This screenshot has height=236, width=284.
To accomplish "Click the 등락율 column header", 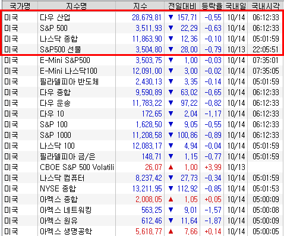I will (x=212, y=6).
